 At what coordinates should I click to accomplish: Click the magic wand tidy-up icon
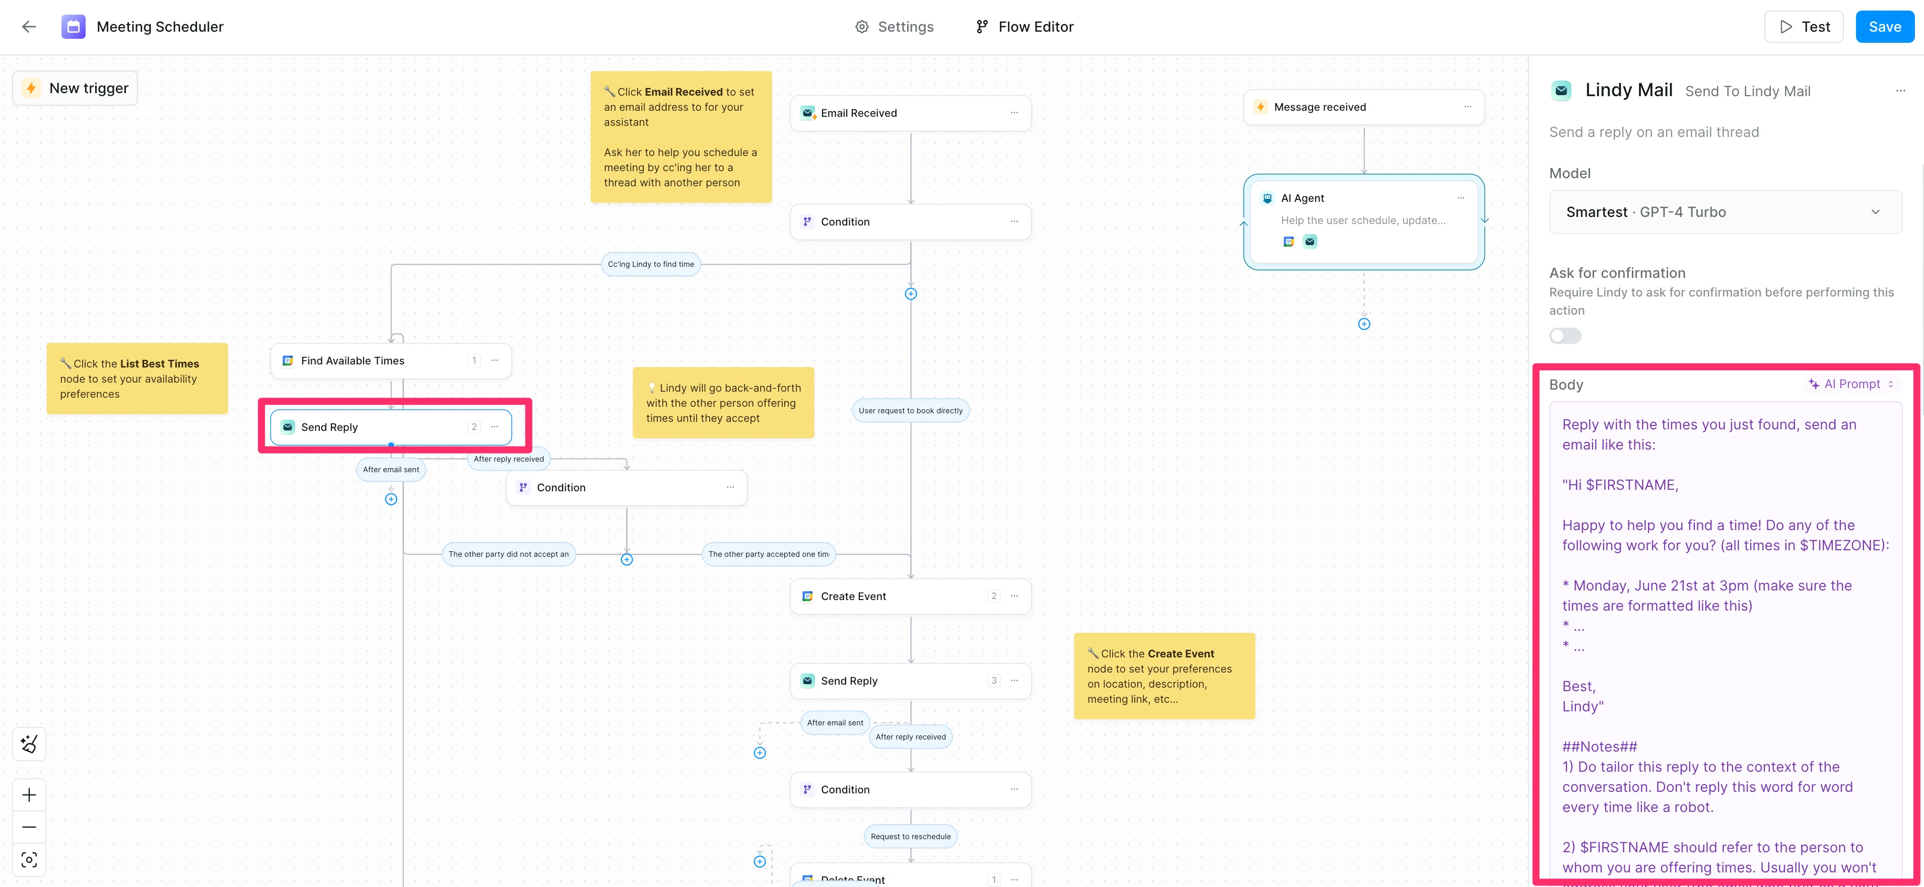click(x=29, y=744)
